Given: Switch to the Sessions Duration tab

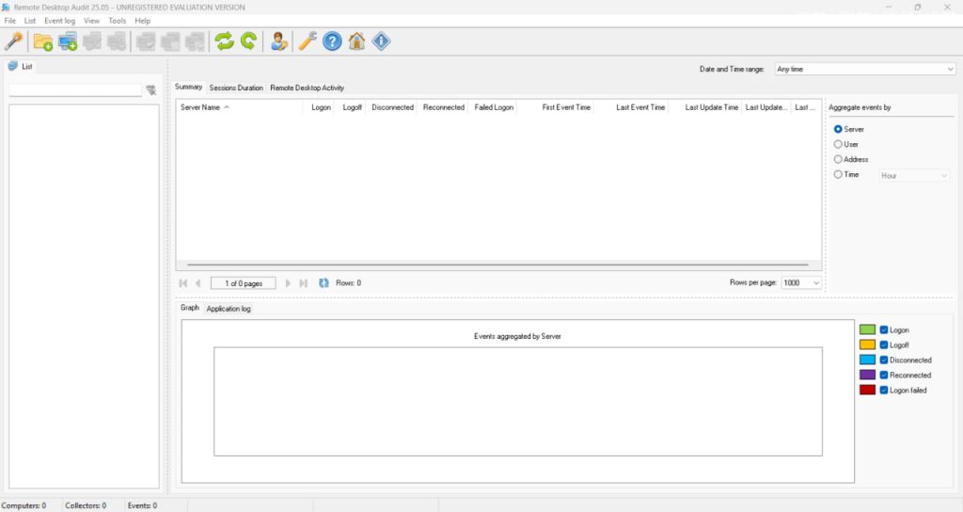Looking at the screenshot, I should [x=236, y=88].
